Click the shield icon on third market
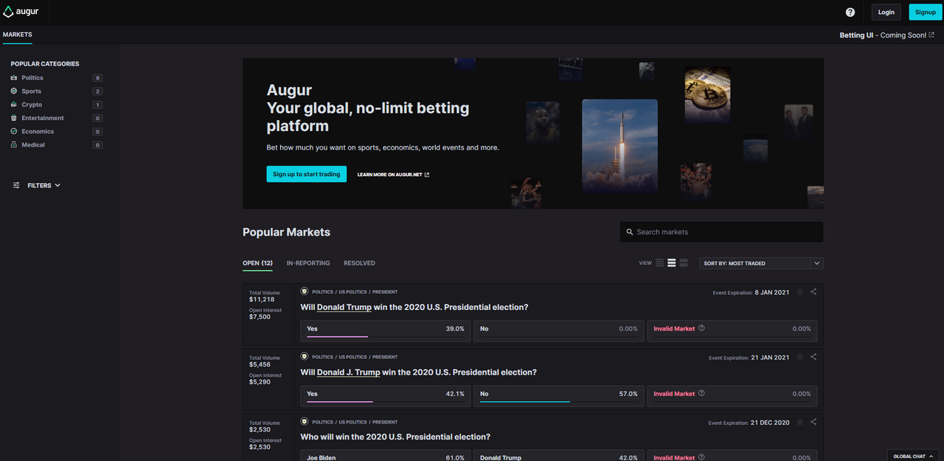Screen dimensions: 944x461 [x=305, y=422]
